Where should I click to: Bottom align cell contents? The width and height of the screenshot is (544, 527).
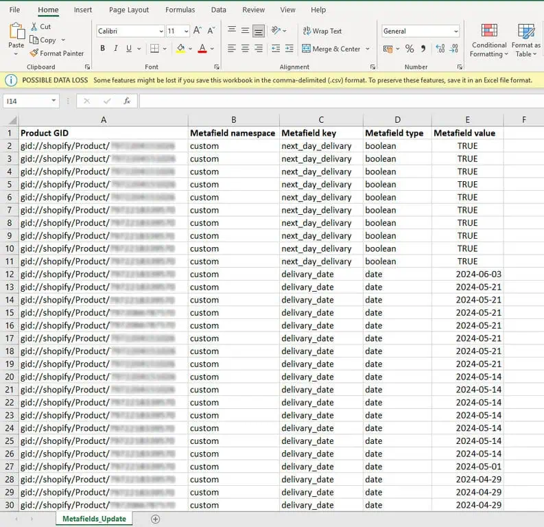coord(259,31)
